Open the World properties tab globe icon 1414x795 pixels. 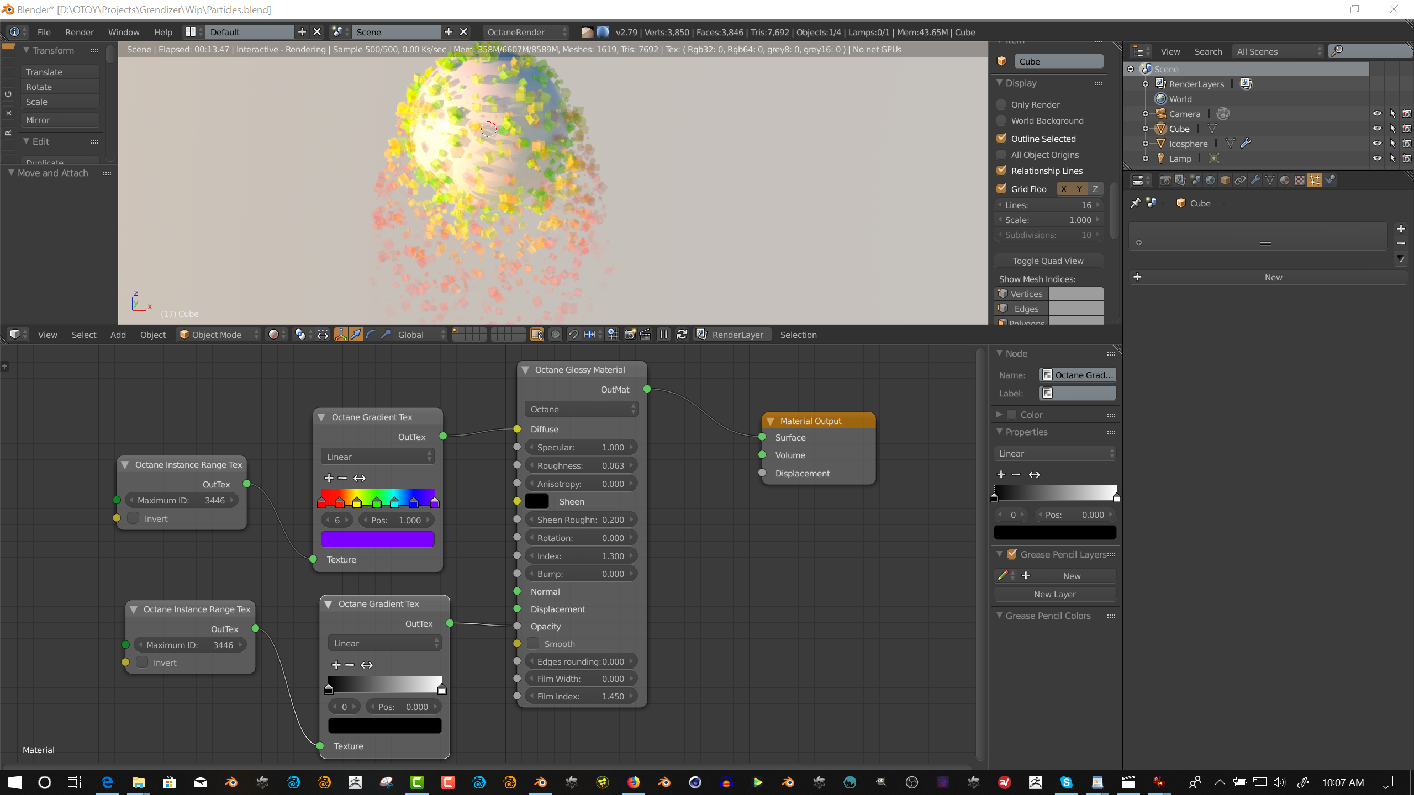click(1210, 180)
